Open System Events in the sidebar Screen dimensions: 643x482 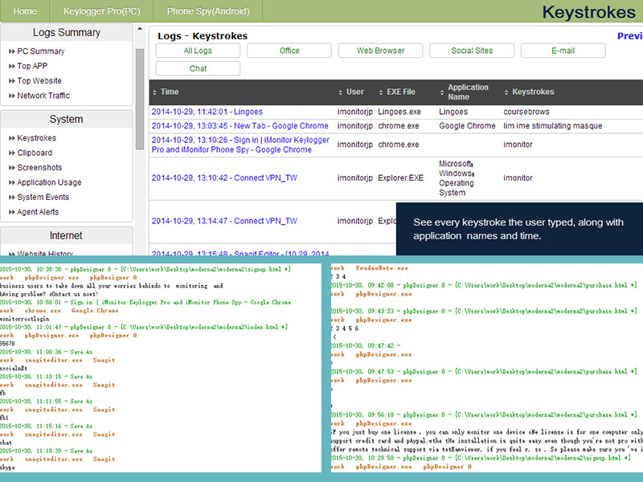click(43, 198)
